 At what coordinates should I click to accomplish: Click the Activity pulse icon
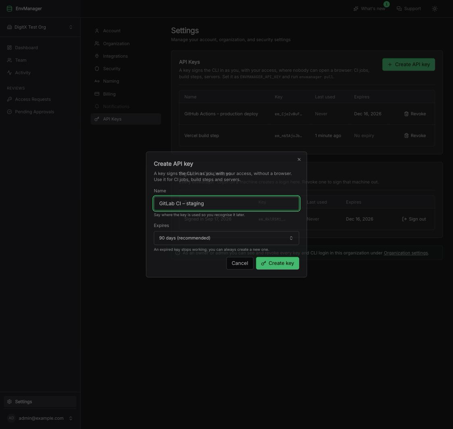coord(10,73)
